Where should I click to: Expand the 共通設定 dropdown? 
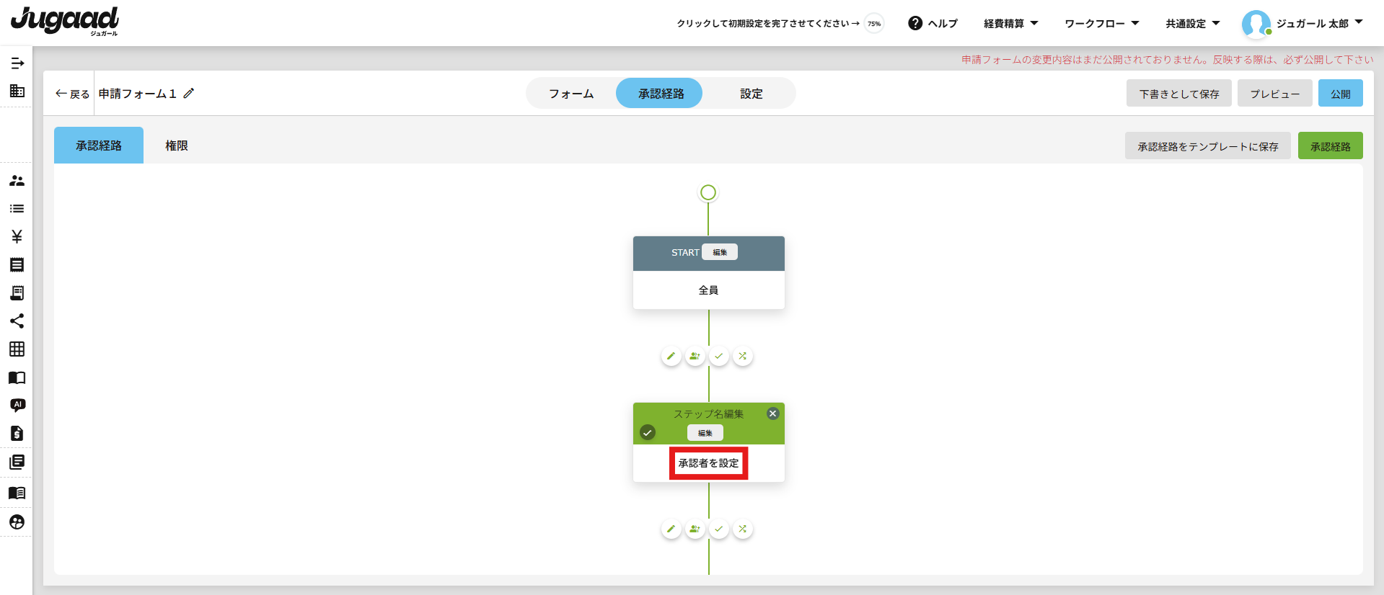coord(1192,24)
